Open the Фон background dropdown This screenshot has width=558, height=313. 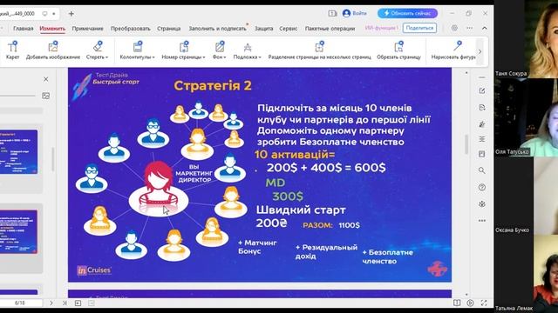220,50
